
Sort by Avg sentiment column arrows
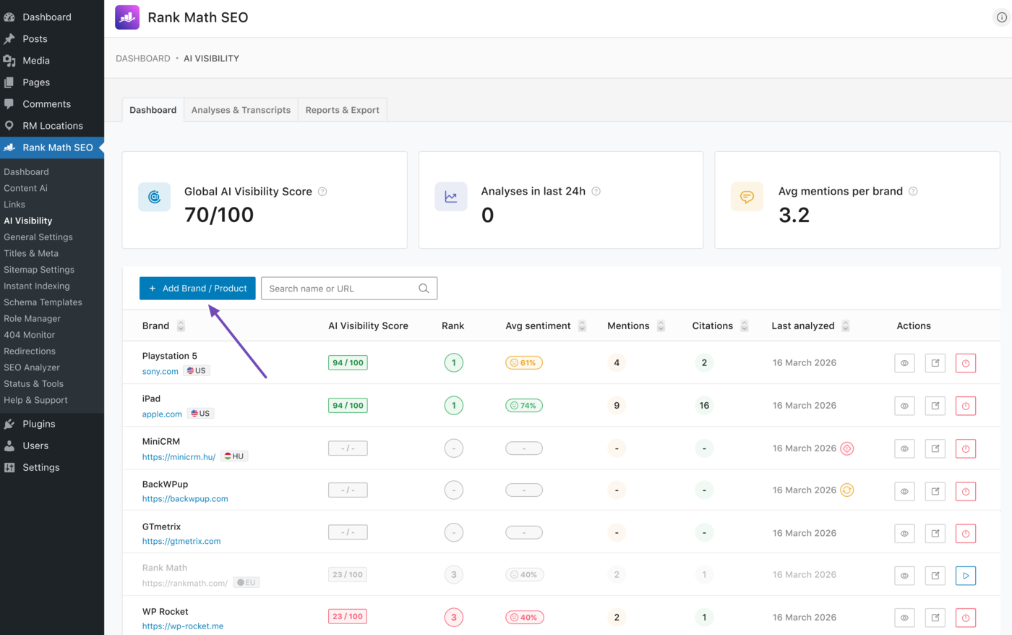click(582, 326)
